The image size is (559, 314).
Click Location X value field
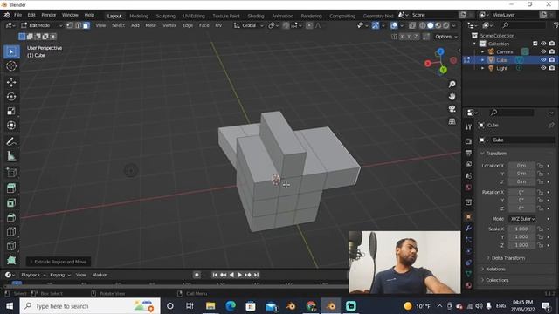(x=521, y=166)
